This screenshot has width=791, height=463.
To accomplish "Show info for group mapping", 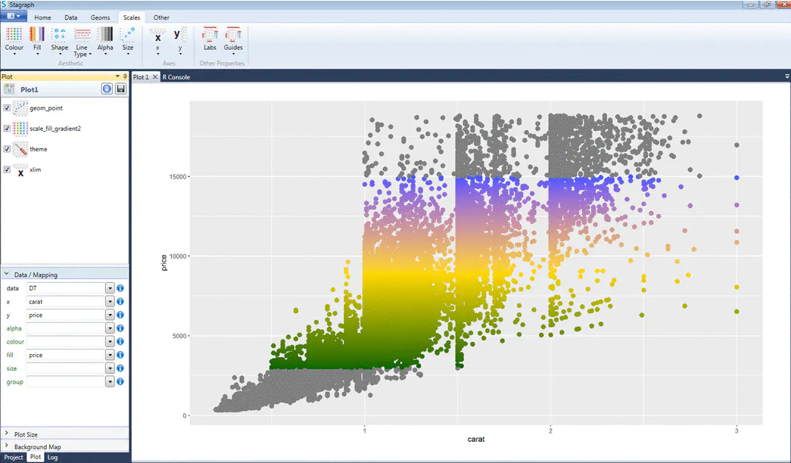I will pyautogui.click(x=120, y=382).
